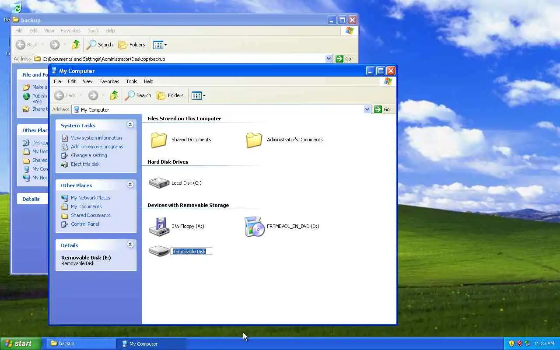Select FRTMEVOL_EN_DVD (D:) disc icon
560x350 pixels.
tap(254, 226)
